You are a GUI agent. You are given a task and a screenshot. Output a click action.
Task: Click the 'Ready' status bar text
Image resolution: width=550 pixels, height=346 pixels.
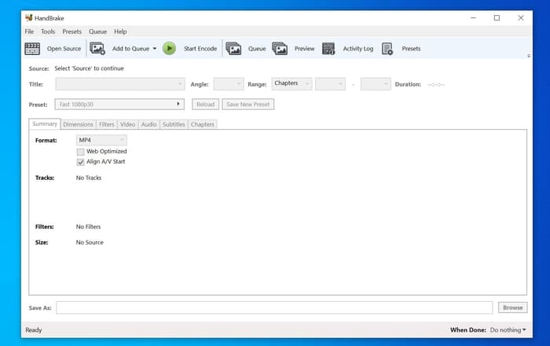[34, 329]
